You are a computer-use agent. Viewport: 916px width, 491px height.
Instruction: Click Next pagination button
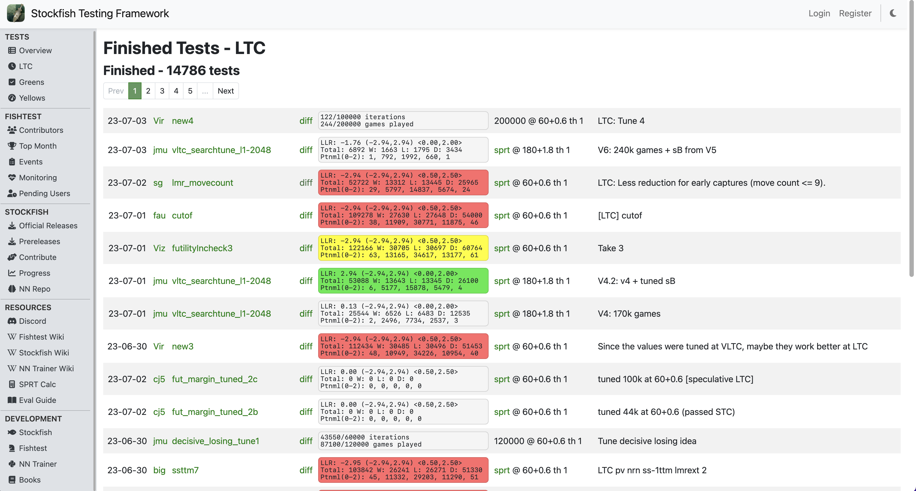pos(225,91)
